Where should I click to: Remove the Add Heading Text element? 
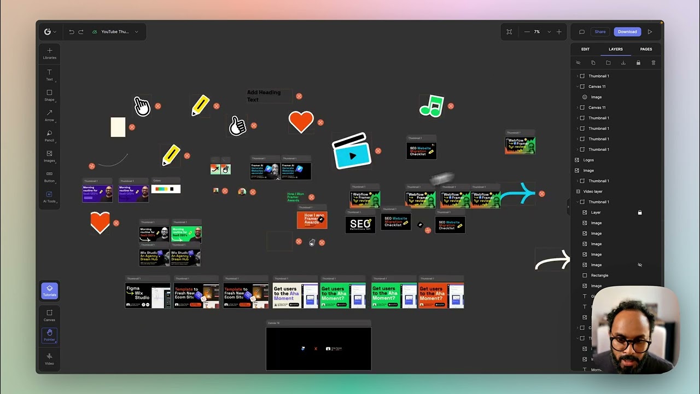click(299, 96)
